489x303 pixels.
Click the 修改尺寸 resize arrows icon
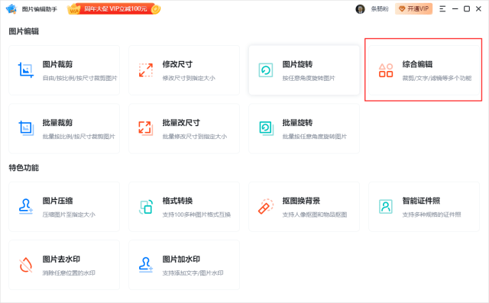point(146,70)
